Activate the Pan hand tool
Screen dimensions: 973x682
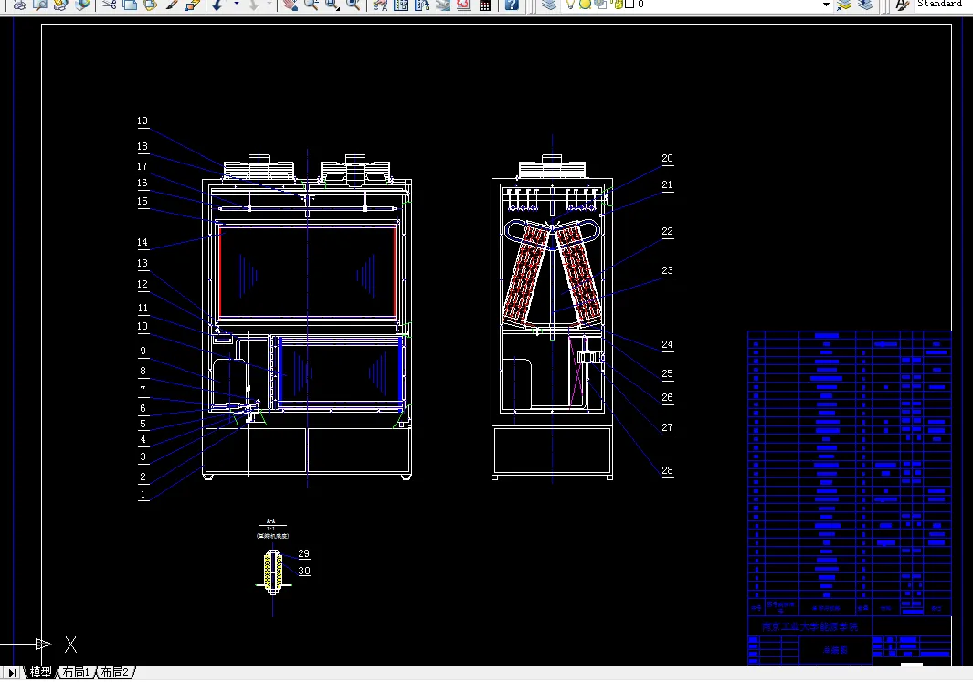(x=290, y=5)
